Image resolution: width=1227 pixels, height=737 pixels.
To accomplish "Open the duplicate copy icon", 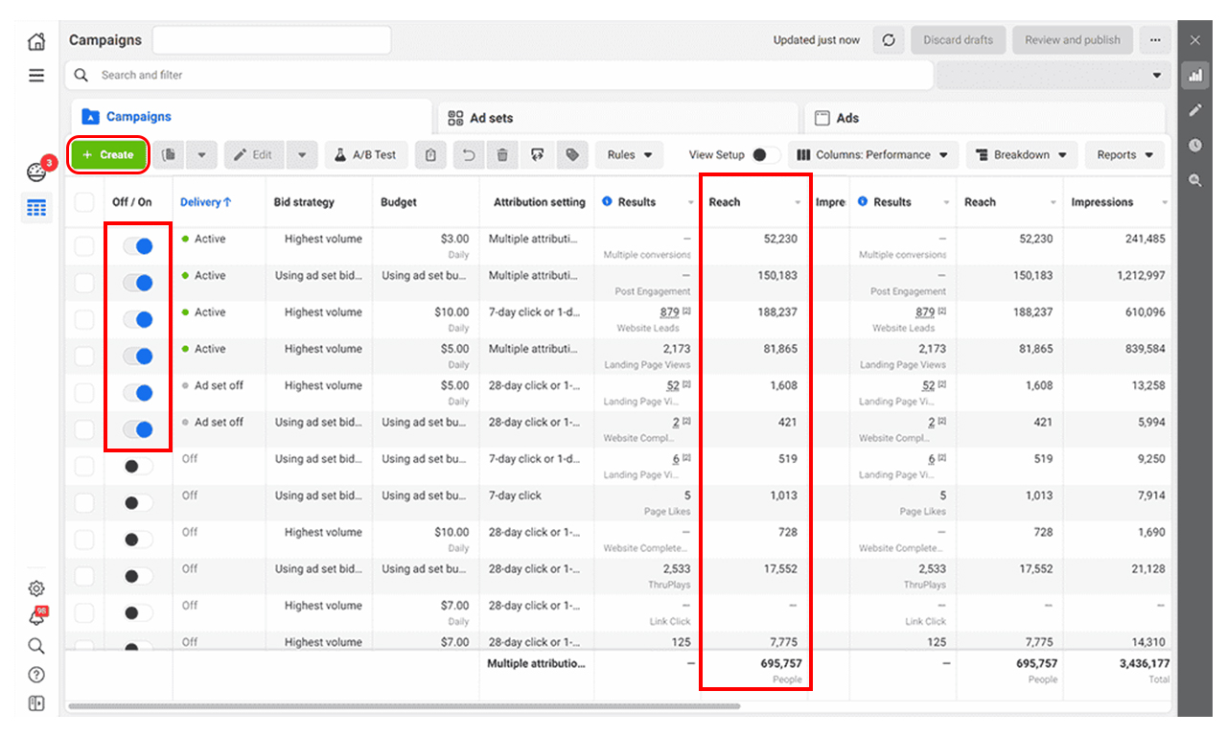I will pyautogui.click(x=169, y=154).
